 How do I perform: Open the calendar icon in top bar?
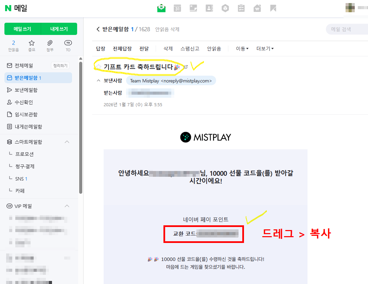[x=177, y=8]
